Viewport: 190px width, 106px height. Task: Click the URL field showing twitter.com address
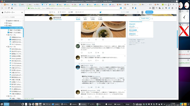pyautogui.click(x=80, y=8)
